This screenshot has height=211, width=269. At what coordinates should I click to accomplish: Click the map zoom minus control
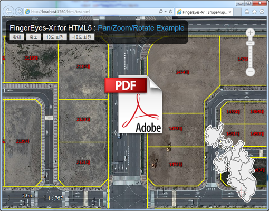250,72
